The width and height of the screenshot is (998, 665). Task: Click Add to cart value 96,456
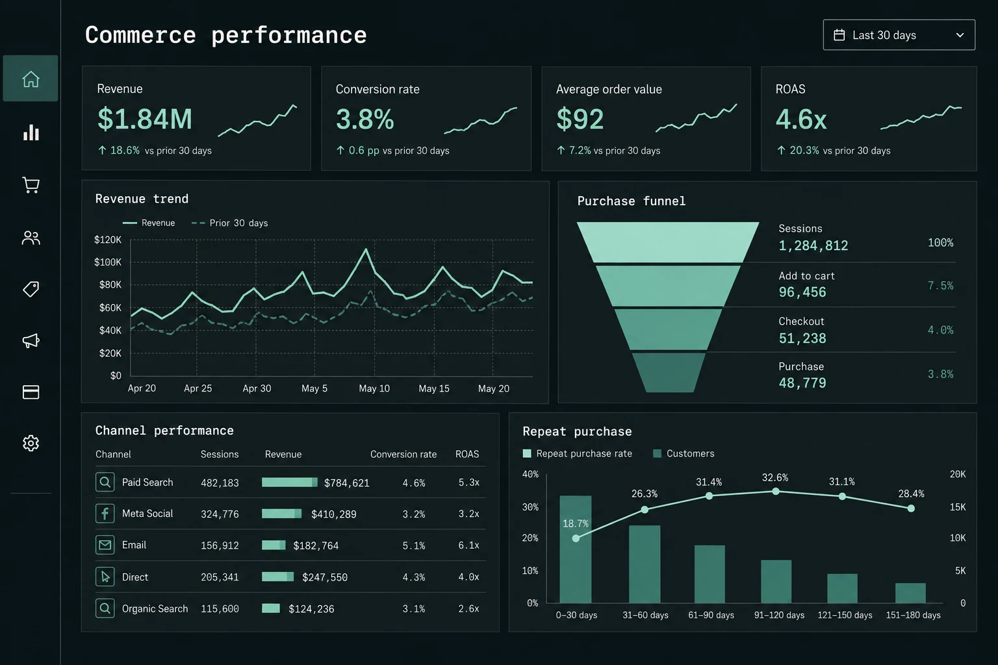(802, 292)
